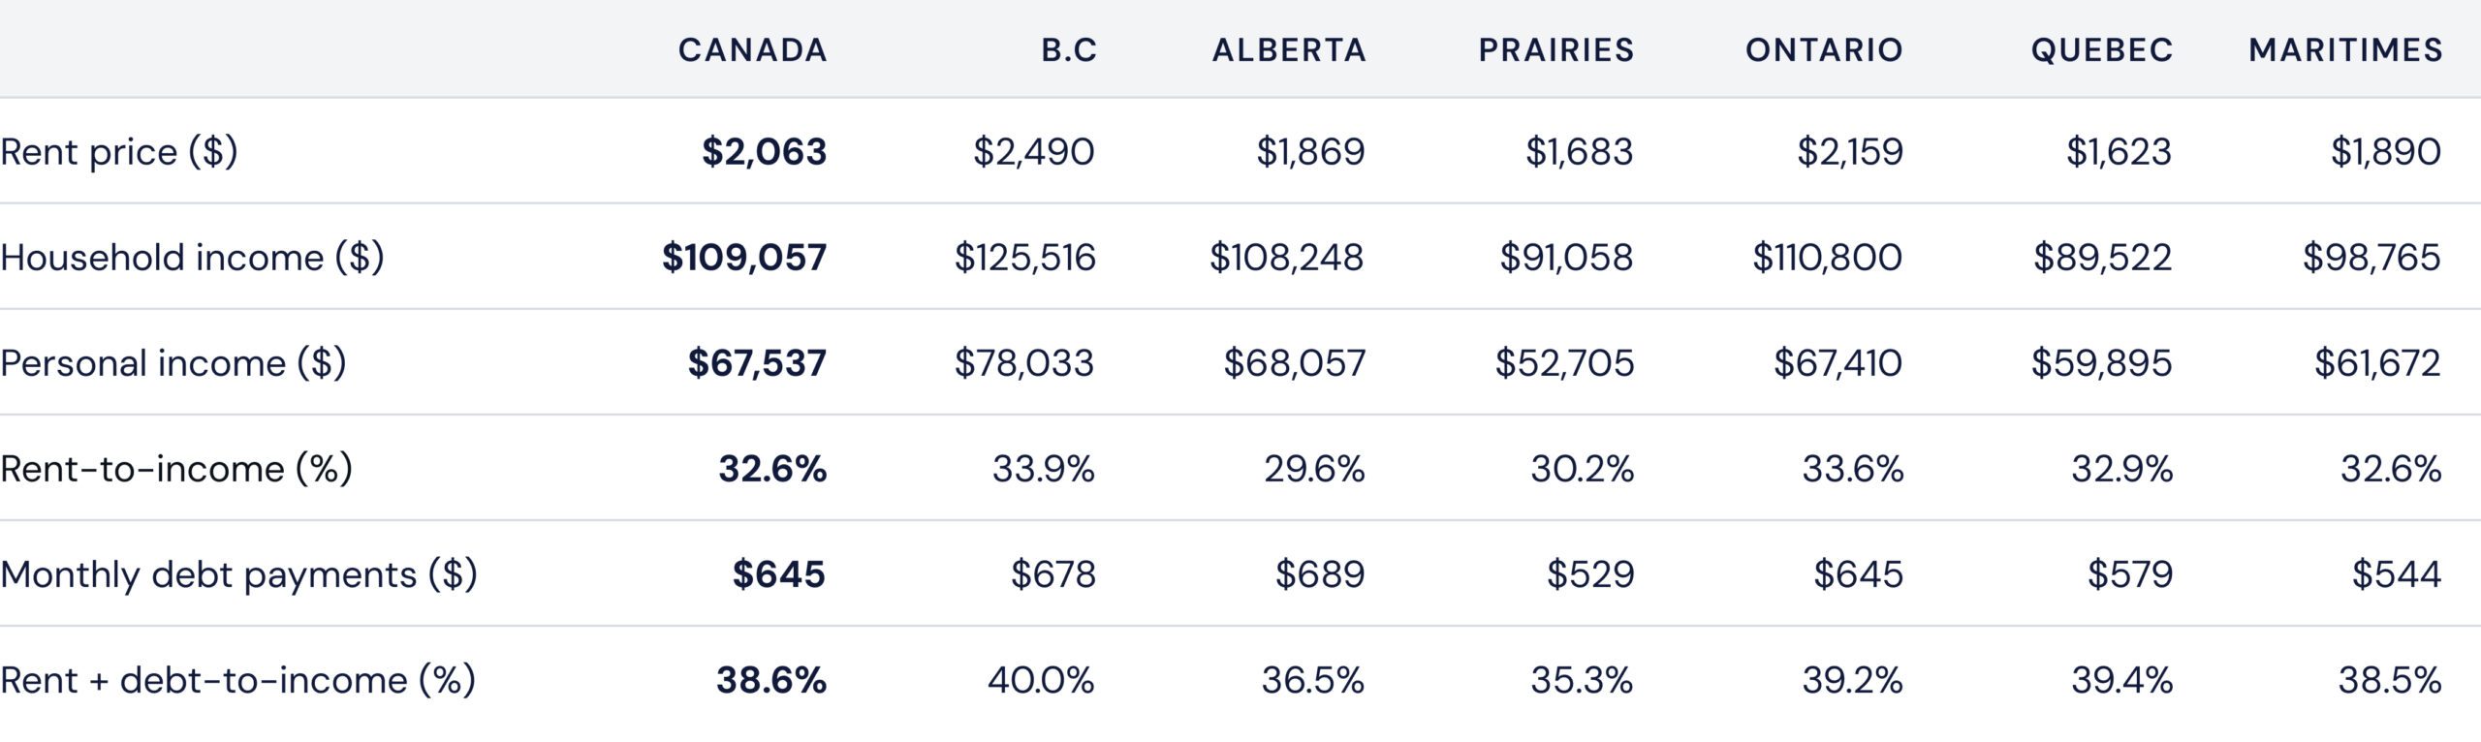Click the ALBERTA column header
Image resolution: width=2481 pixels, height=742 pixels.
(1289, 49)
